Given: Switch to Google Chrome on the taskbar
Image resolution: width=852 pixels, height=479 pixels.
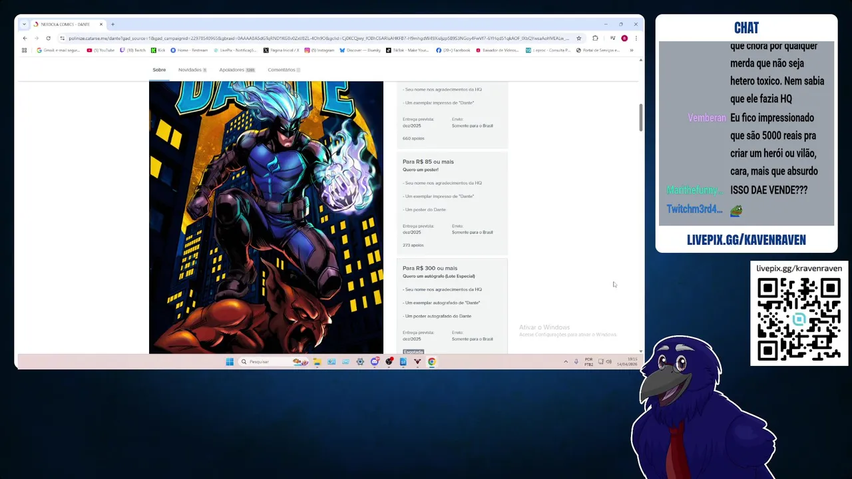Looking at the screenshot, I should (432, 362).
